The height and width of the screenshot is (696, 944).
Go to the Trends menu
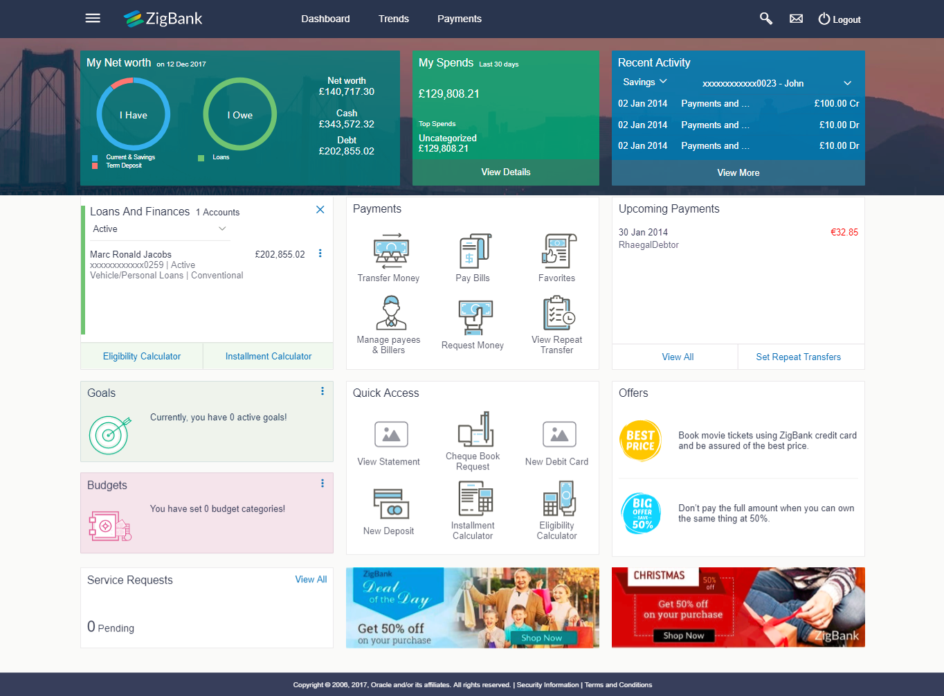click(x=393, y=19)
